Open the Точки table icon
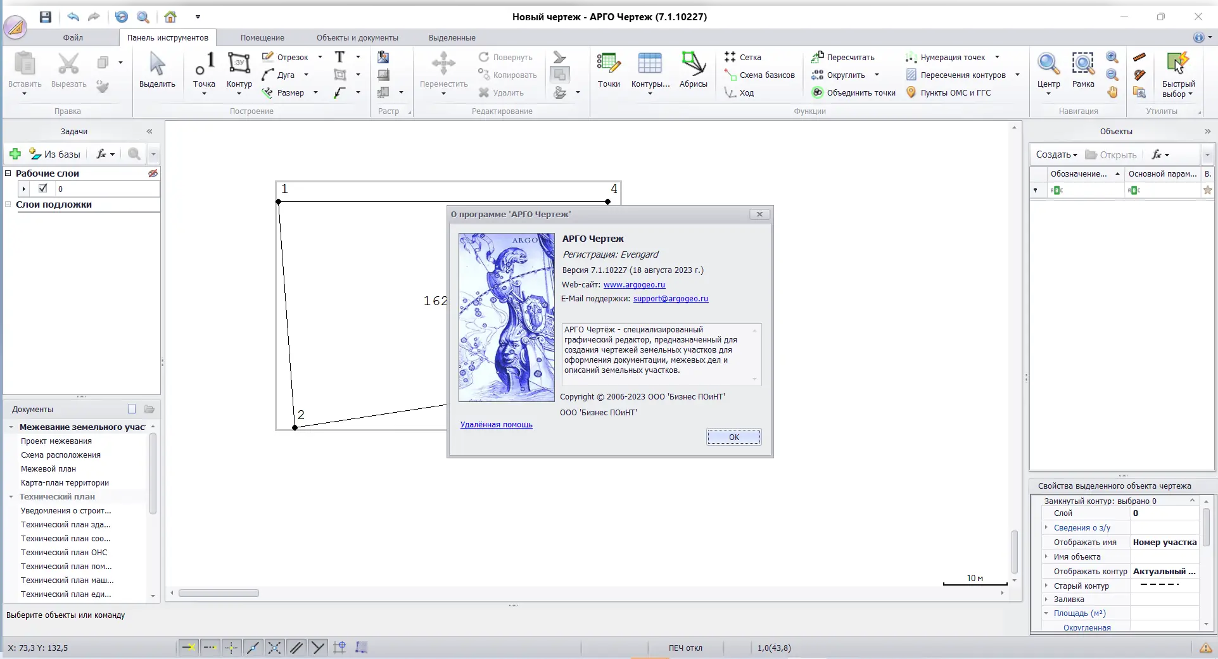 [609, 70]
